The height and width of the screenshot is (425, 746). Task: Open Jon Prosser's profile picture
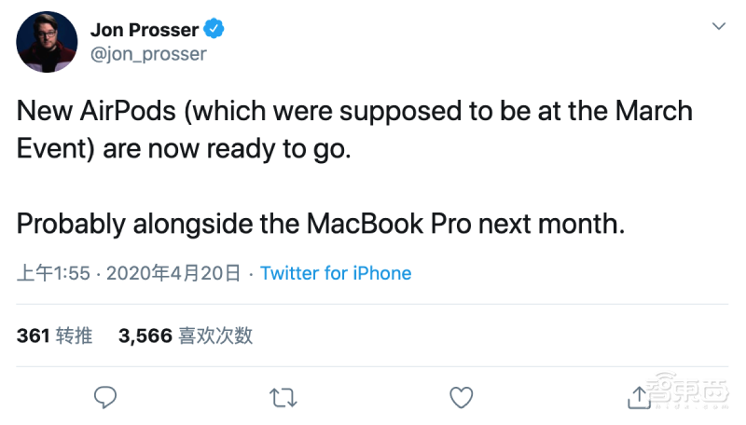(x=47, y=42)
